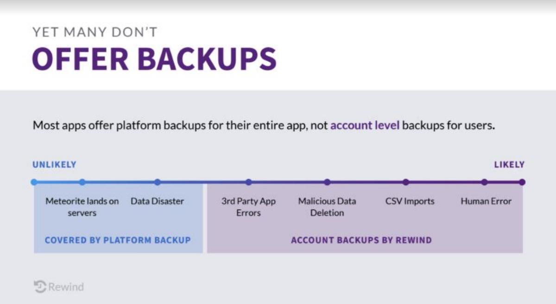The image size is (556, 304).
Task: Click the Human Error text label
Action: (x=486, y=201)
